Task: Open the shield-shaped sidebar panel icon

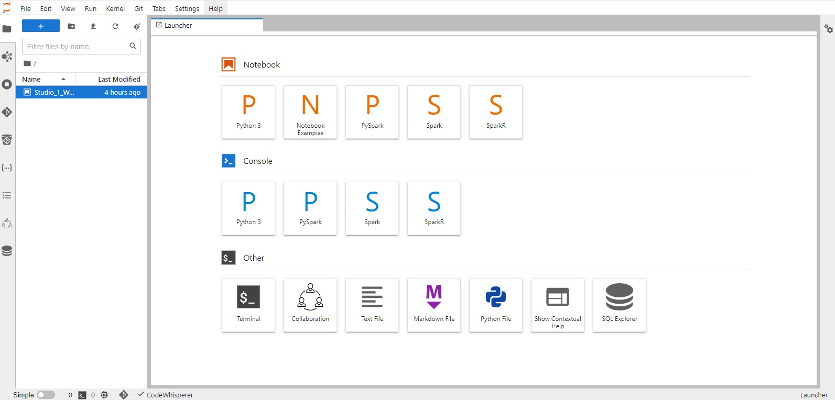Action: point(7,140)
